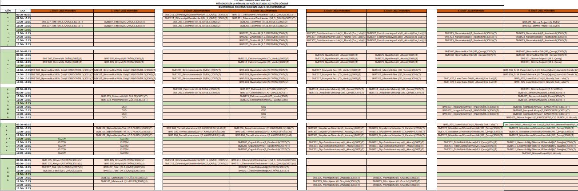Screen dimensions: 578x191
Task: Select Salı 10:30 BME 105_Kimya I, 1. SINIF-2018
Action: point(62,58)
